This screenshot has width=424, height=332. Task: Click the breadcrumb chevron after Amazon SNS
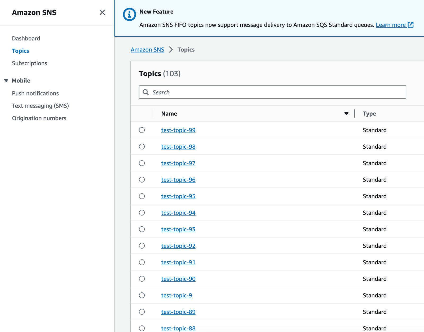[171, 50]
